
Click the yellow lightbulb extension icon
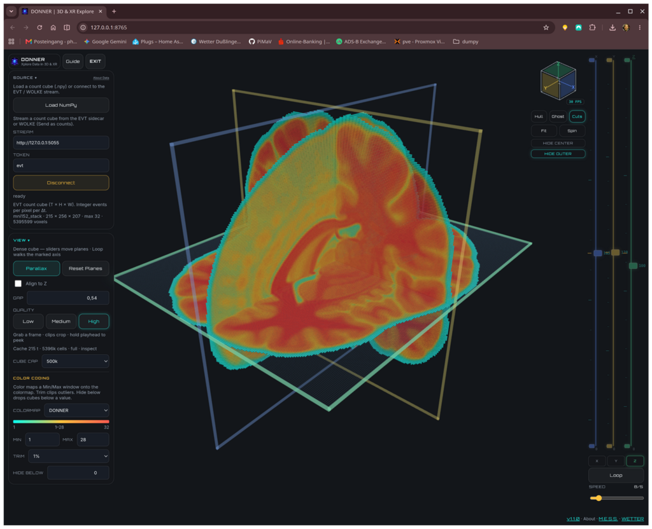coord(565,27)
